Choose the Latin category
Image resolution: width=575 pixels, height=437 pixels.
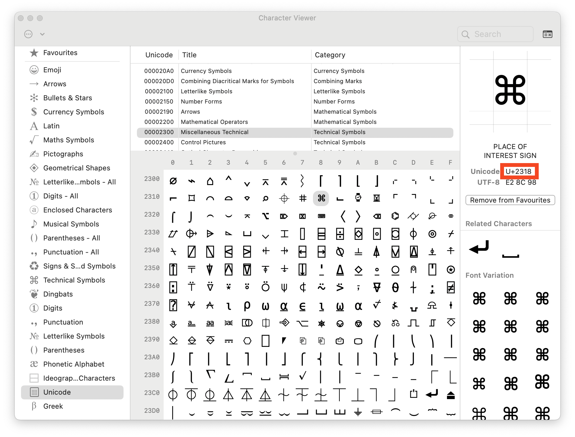(x=72, y=126)
